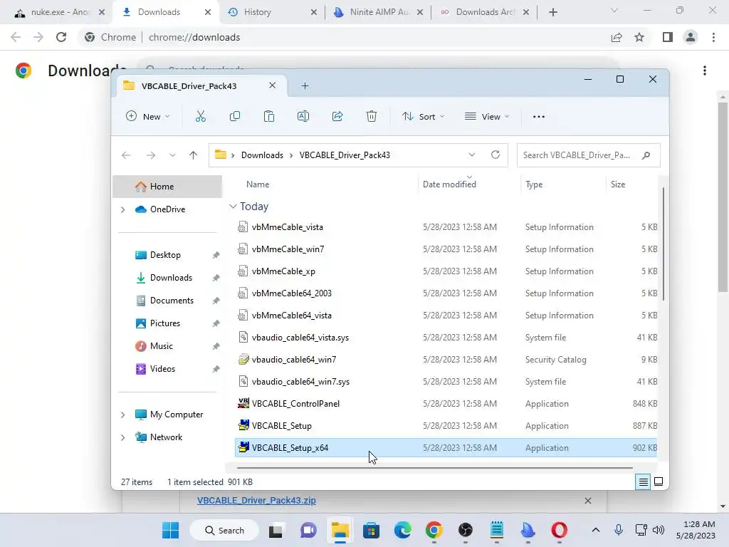Open the View dropdown
The width and height of the screenshot is (729, 547).
click(x=487, y=116)
